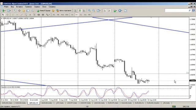Open the indicators list dropdown
Image resolution: width=196 pixels, height=110 pixels.
[115, 11]
